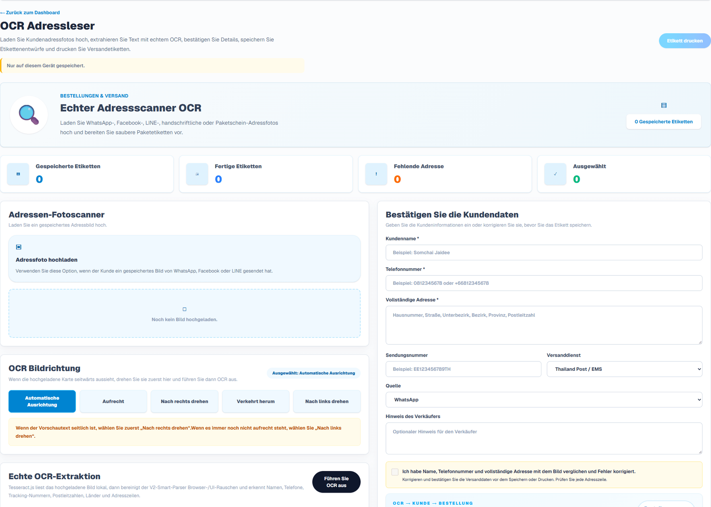Click the Adressfoto hochladen image icon

point(19,247)
